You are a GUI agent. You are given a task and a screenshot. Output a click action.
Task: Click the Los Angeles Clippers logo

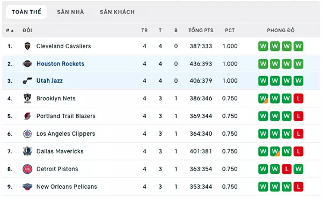point(27,134)
